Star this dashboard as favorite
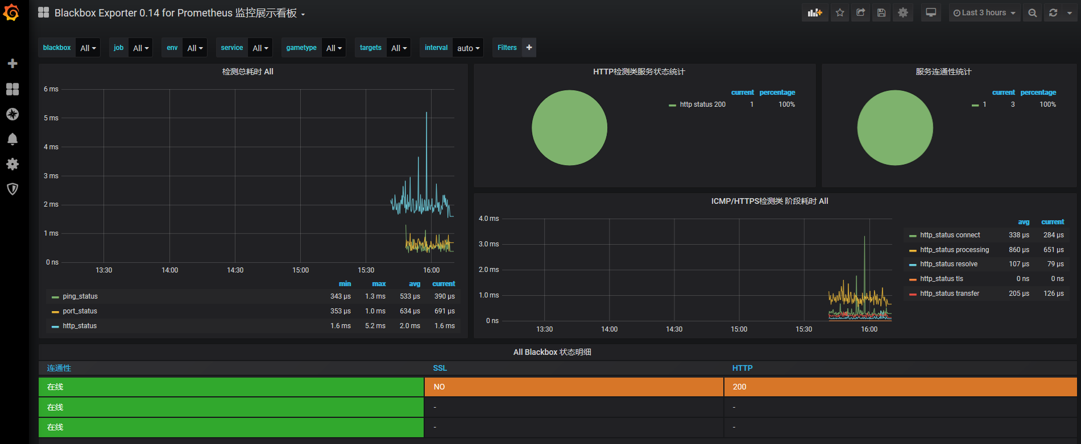1081x444 pixels. click(840, 12)
